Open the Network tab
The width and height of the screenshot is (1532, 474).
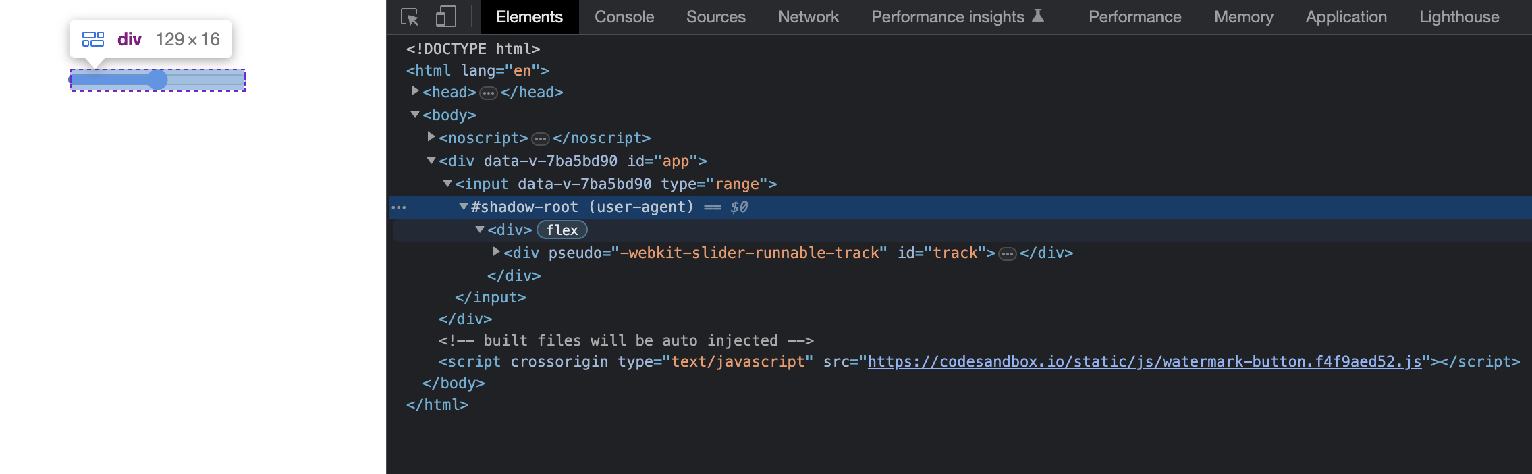pos(809,17)
